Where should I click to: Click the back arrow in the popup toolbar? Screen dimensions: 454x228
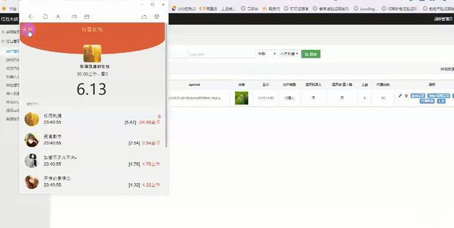click(31, 17)
